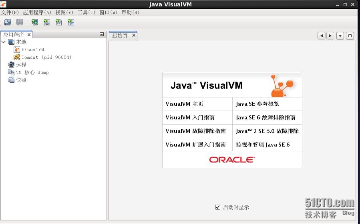Select the 本地 tree label
Image resolution: width=360 pixels, height=224 pixels.
click(x=21, y=42)
